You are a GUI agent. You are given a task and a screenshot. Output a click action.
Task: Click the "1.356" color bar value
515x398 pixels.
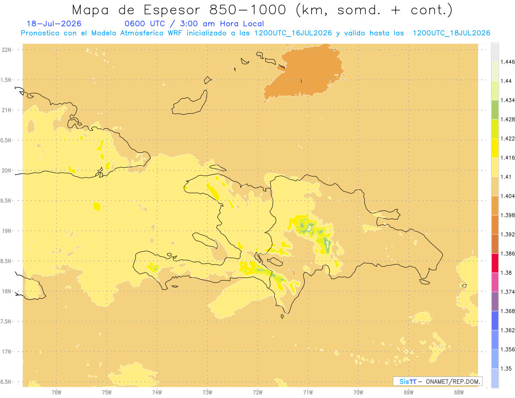[508, 349]
